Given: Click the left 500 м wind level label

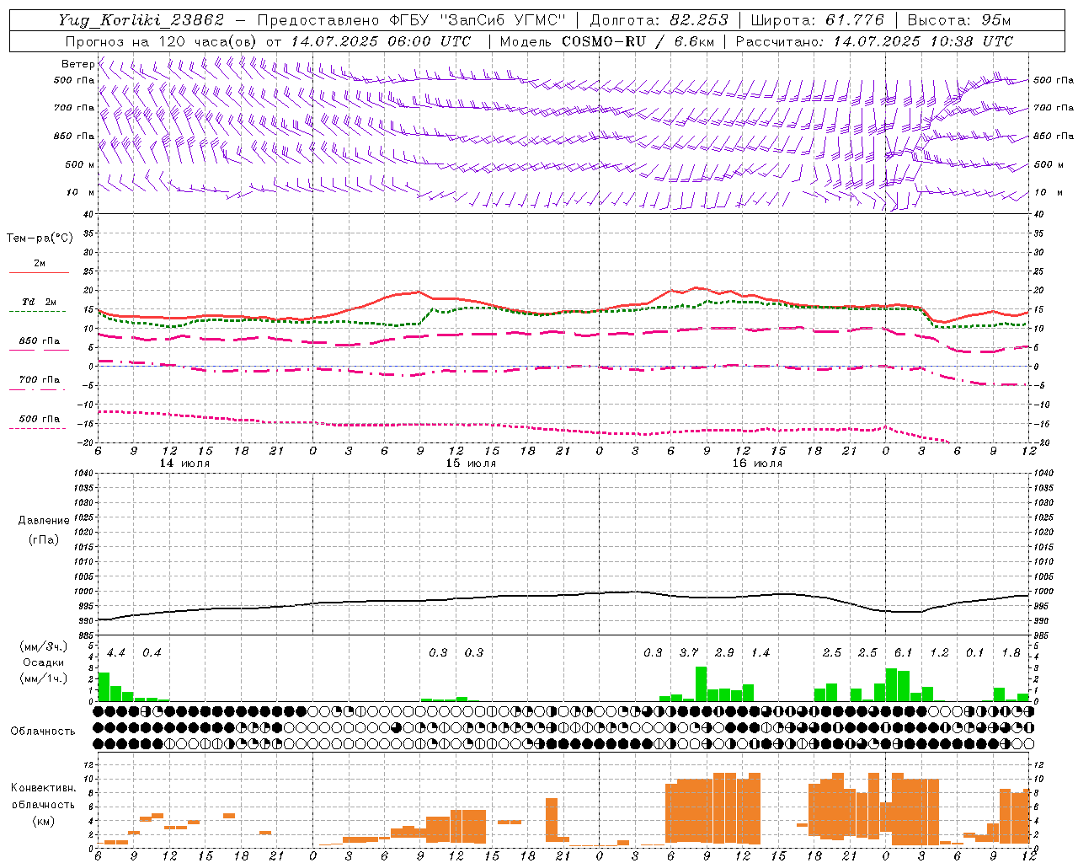Looking at the screenshot, I should (x=80, y=164).
